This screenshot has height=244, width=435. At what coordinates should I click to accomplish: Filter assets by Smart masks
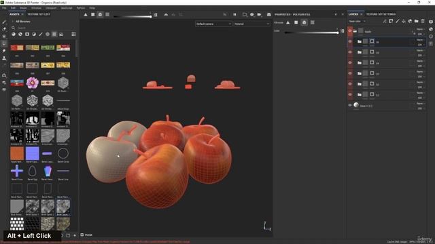(x=27, y=34)
